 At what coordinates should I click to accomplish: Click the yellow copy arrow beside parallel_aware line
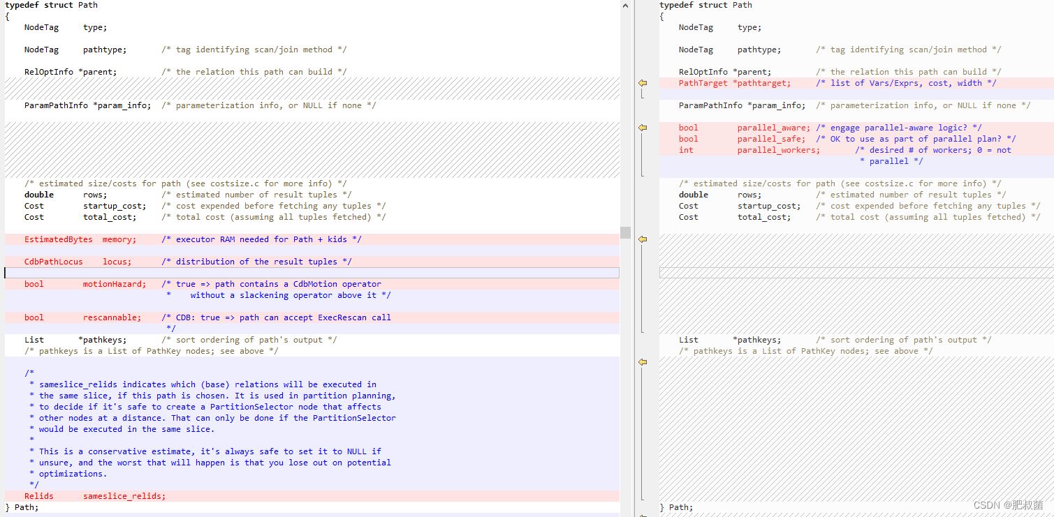(643, 128)
